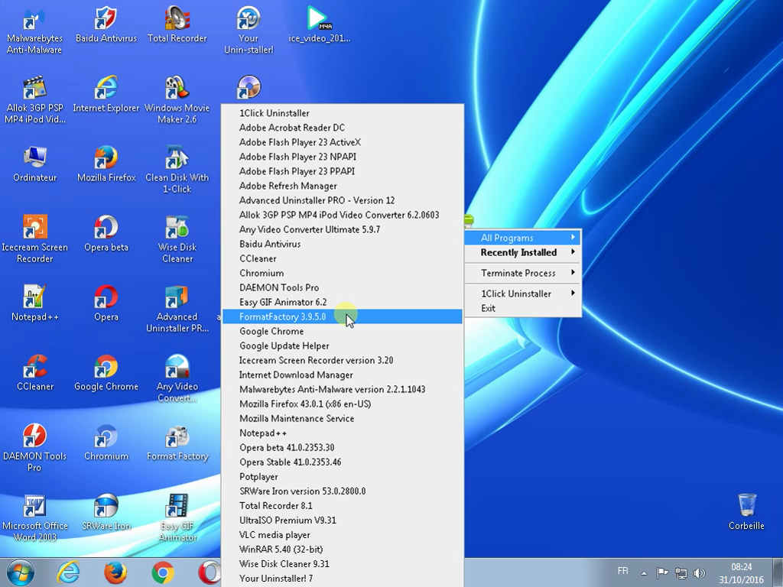Viewport: 783px width, 587px height.
Task: Select Internet Download Manager entry
Action: point(343,375)
